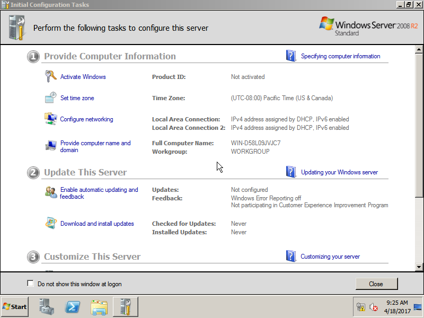Click Local Area Connection 2 DHCP status
Viewport: 424px width, 318px height.
coord(290,128)
